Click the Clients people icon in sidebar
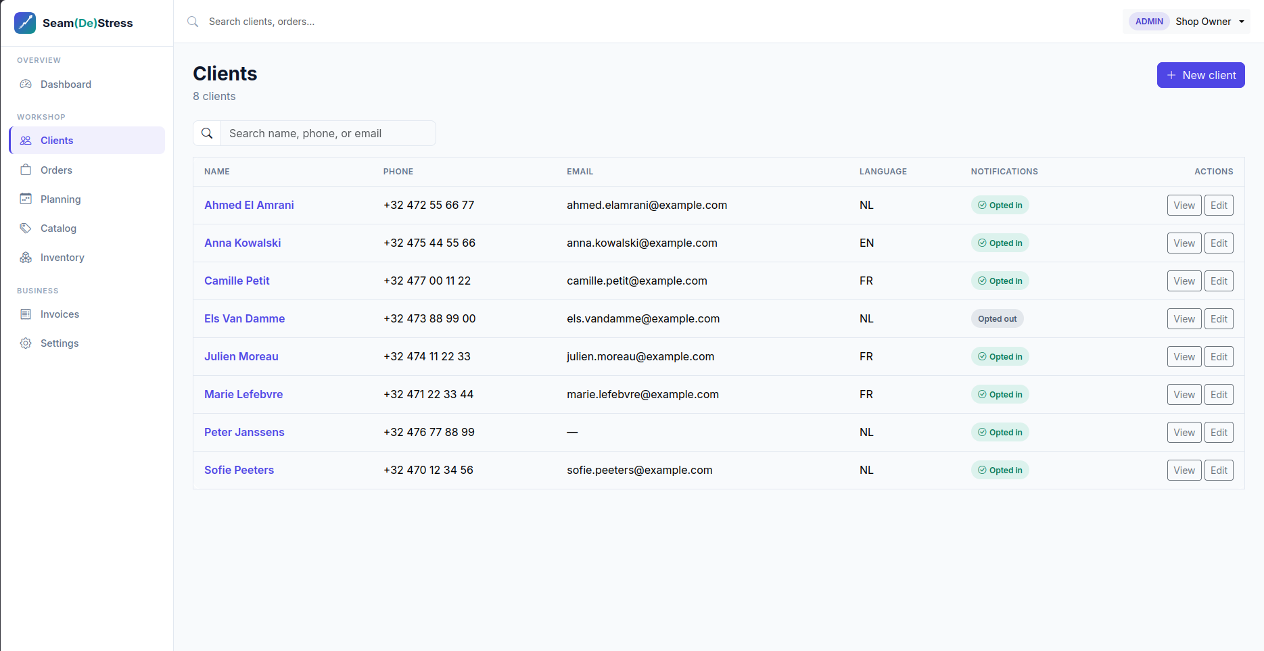This screenshot has height=651, width=1264. coord(26,141)
